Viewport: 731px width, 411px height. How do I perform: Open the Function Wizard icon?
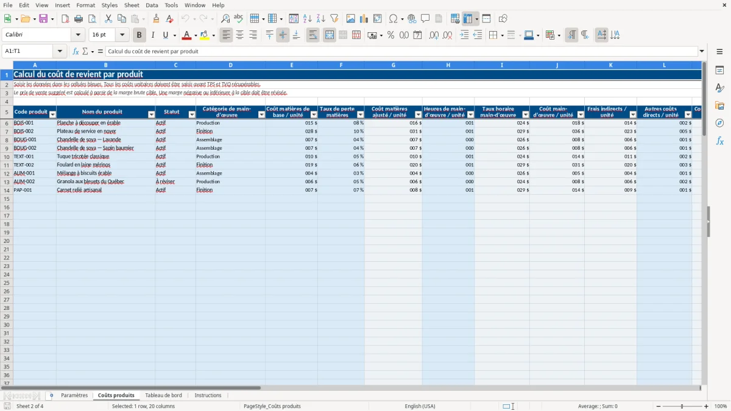[76, 51]
